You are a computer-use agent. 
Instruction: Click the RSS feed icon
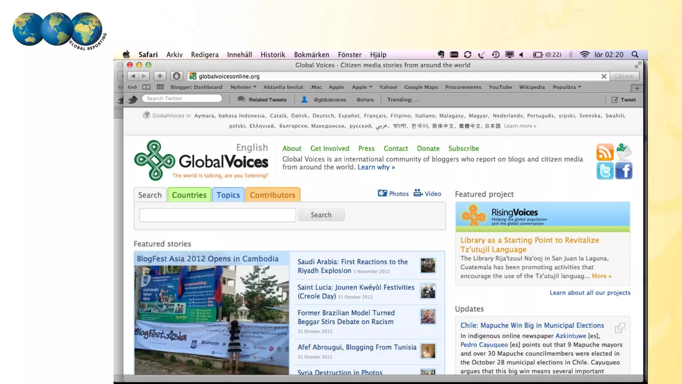click(x=605, y=152)
